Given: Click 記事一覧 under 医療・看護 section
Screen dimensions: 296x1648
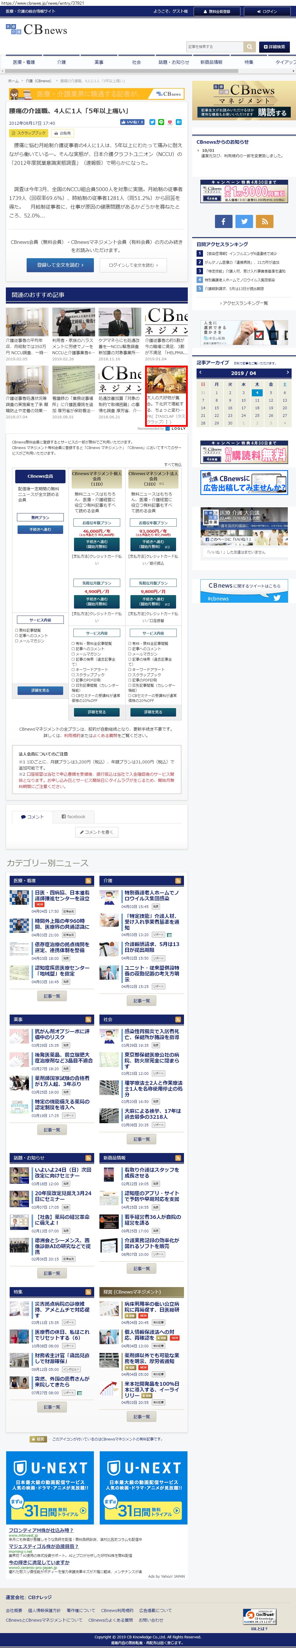Looking at the screenshot, I should tap(52, 996).
